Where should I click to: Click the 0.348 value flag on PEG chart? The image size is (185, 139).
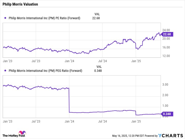tap(167, 114)
